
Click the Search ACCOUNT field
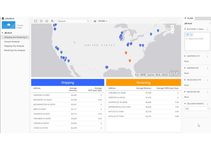click(196, 39)
